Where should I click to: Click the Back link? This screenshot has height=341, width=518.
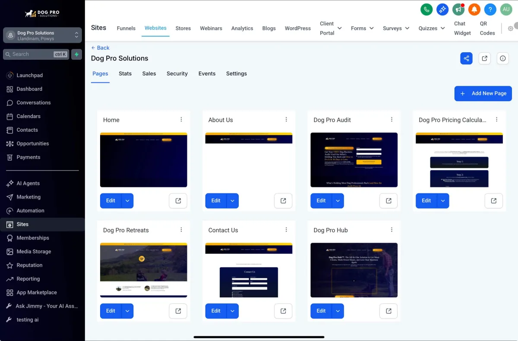tap(100, 47)
